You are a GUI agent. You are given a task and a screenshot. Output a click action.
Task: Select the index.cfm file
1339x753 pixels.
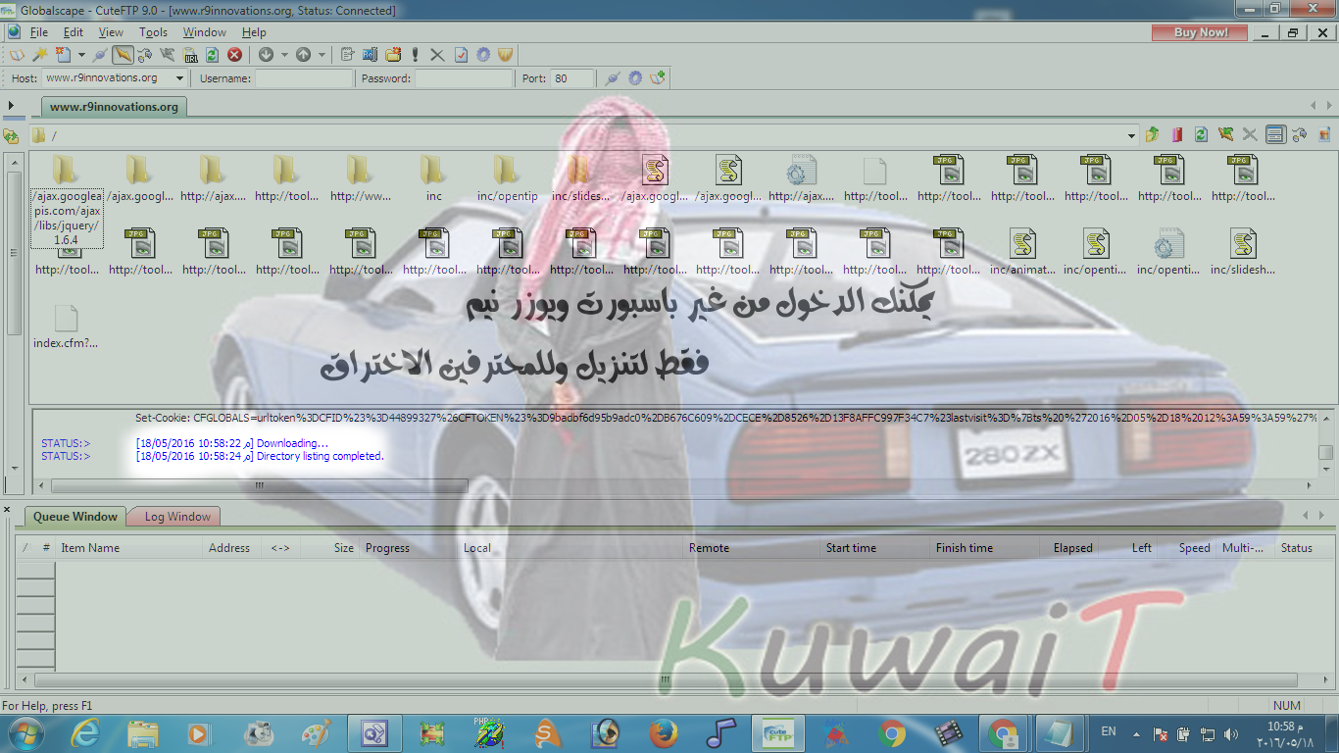click(x=66, y=326)
